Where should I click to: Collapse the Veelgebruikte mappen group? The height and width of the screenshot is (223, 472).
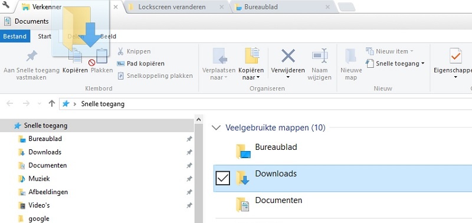pyautogui.click(x=216, y=128)
